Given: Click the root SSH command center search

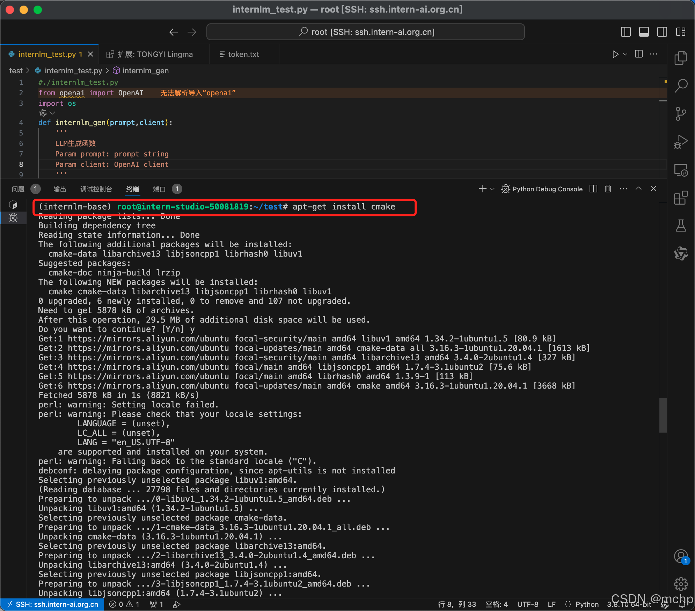Looking at the screenshot, I should point(365,32).
